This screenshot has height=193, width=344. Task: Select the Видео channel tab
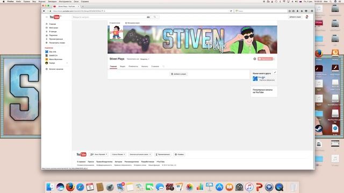coord(123,66)
